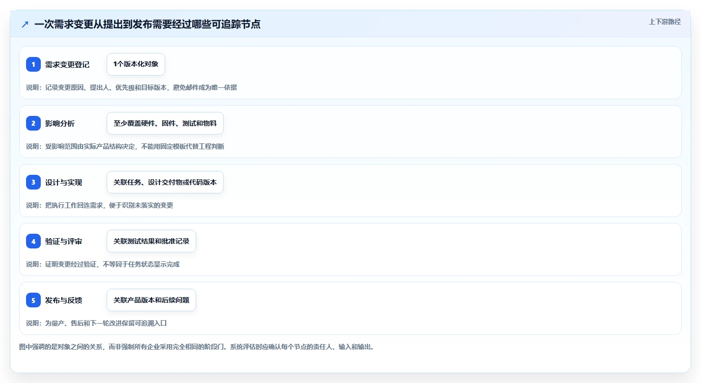Click the step 5 number badge

(x=33, y=300)
